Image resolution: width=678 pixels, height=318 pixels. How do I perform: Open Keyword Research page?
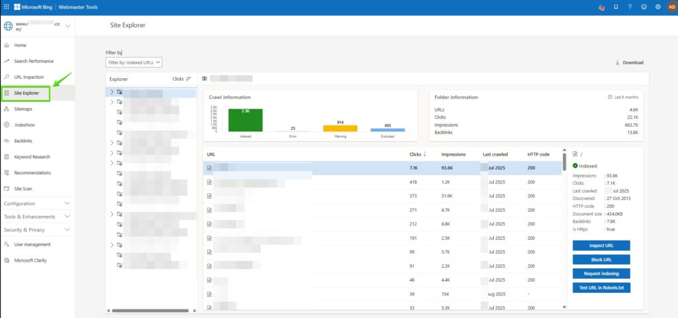(x=32, y=157)
